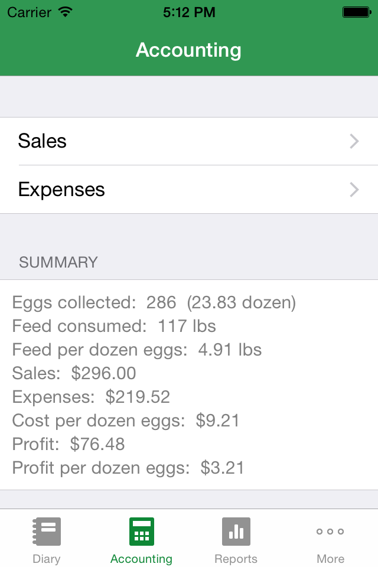Tap the Feed consumed 117 lbs line
Screen dimensions: 378x567
(114, 326)
